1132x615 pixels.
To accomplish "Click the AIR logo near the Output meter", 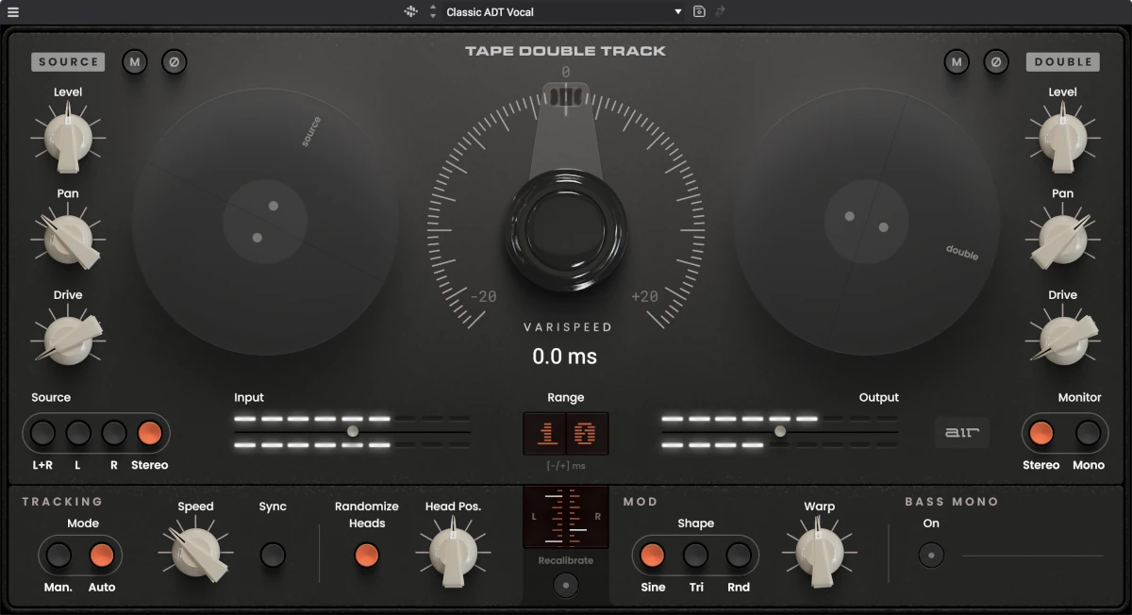I will click(961, 432).
